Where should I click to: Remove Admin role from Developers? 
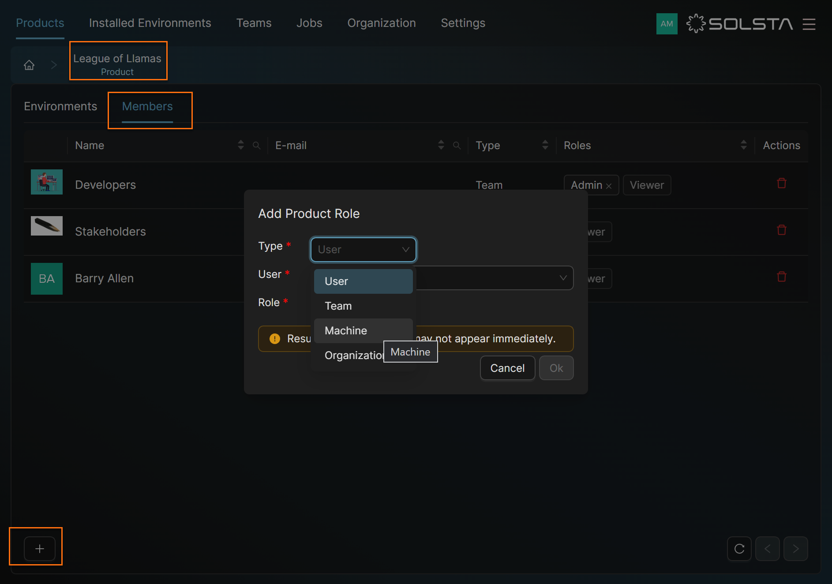click(609, 186)
